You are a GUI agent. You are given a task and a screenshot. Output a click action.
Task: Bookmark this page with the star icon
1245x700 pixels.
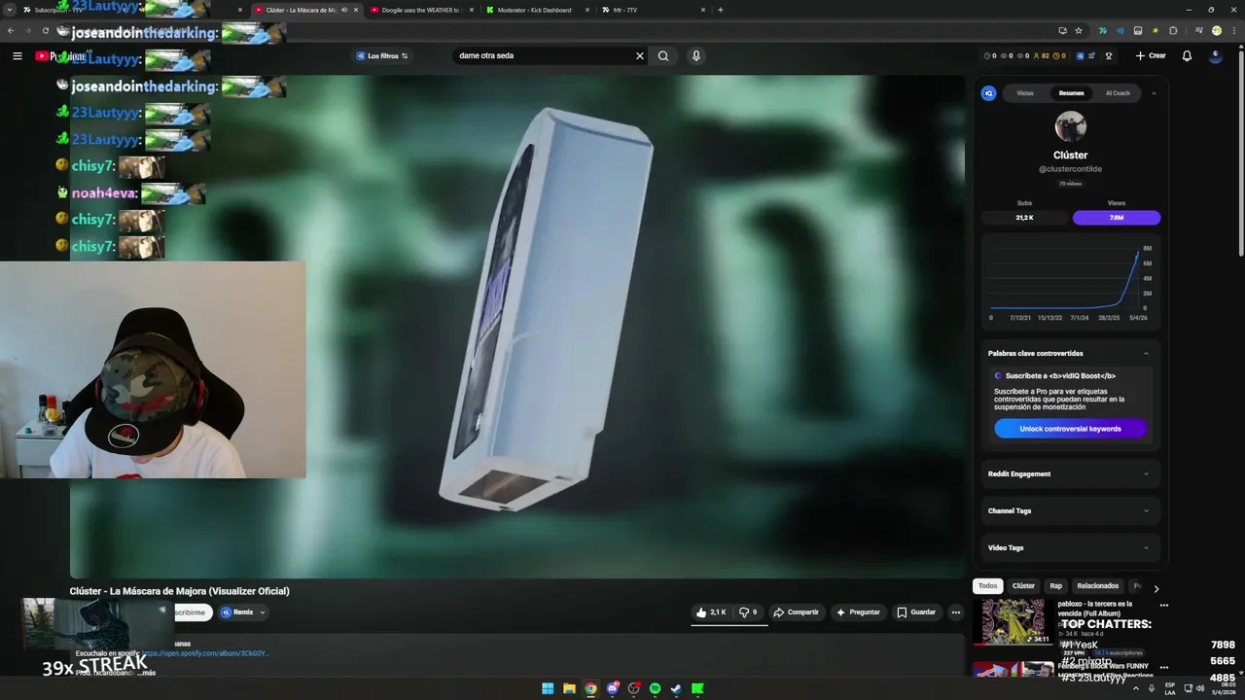coord(1081,31)
